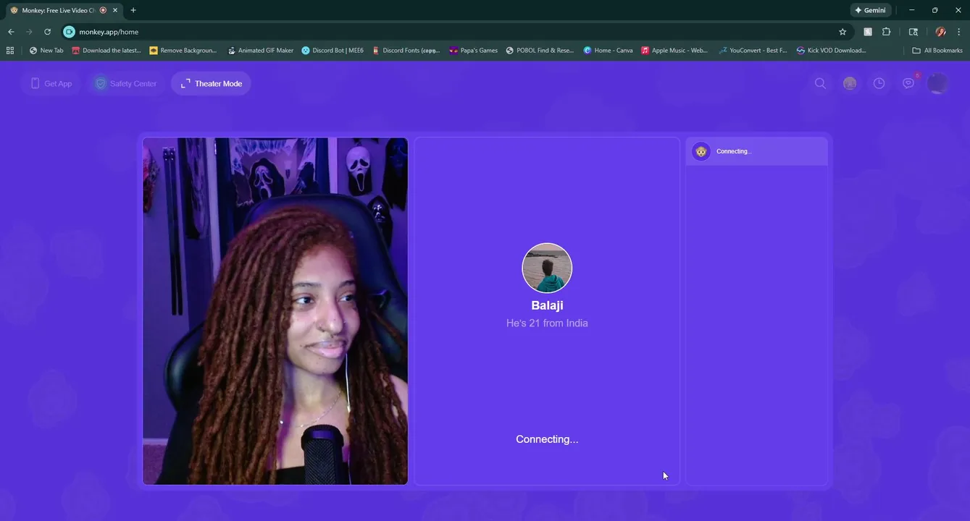Reload the monkey.app page
Screen dimensions: 970x521
point(47,32)
